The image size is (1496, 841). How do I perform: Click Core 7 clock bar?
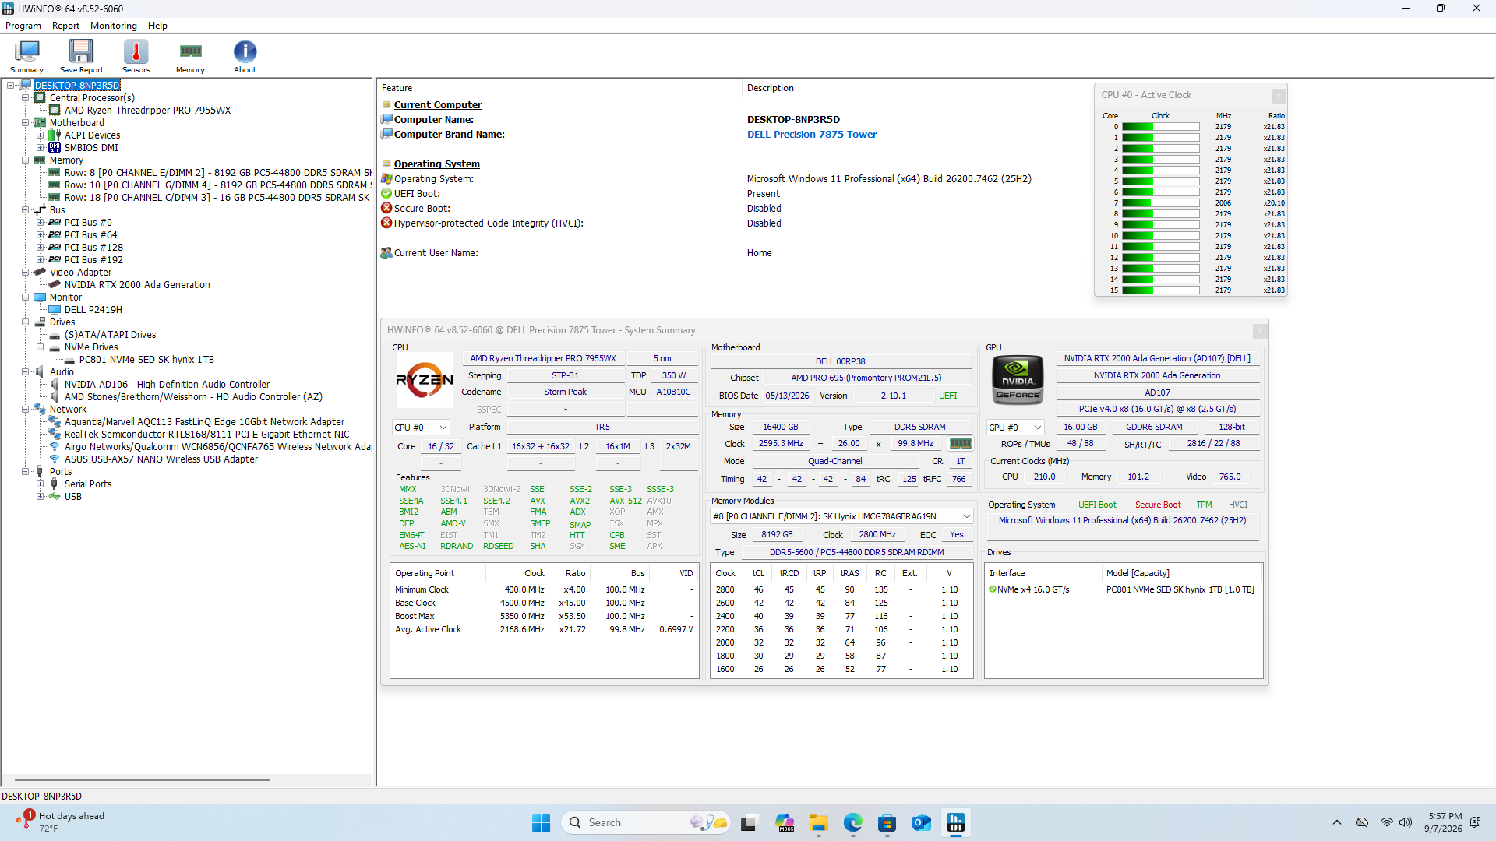1160,203
